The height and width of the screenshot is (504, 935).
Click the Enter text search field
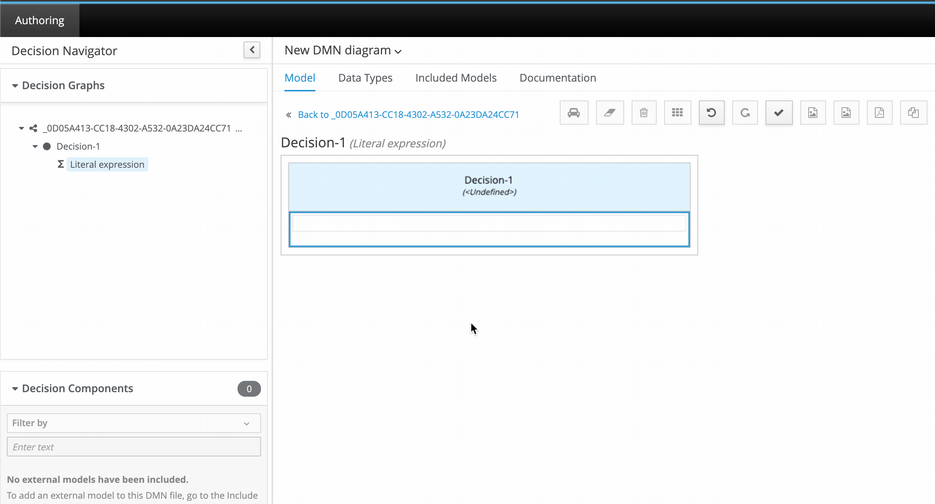(x=134, y=447)
